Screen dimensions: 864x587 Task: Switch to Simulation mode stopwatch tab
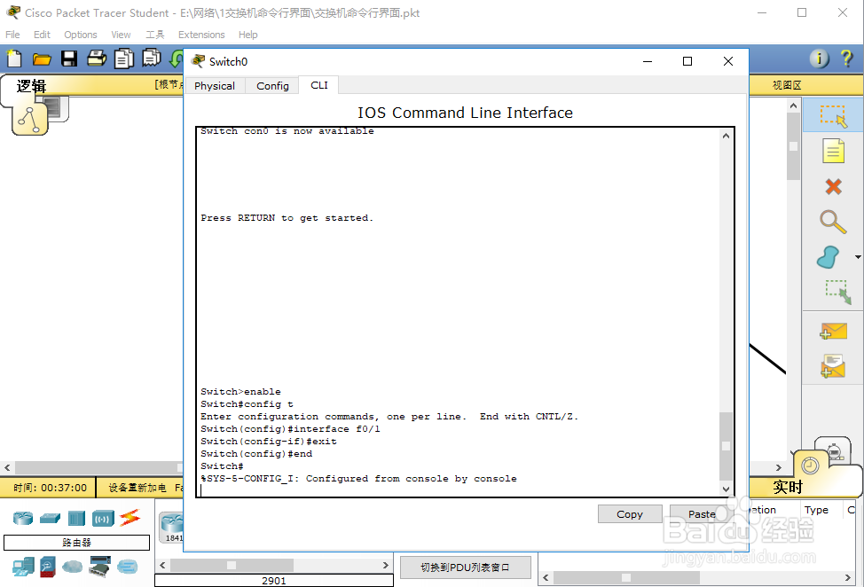pos(834,451)
